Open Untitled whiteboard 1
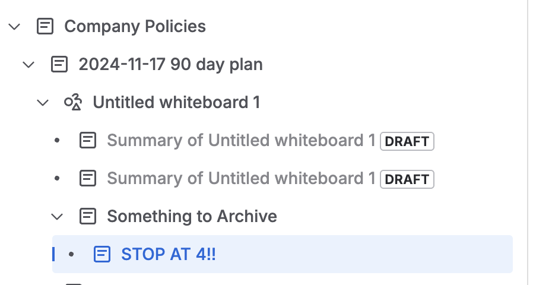This screenshot has width=533, height=285. tap(176, 103)
